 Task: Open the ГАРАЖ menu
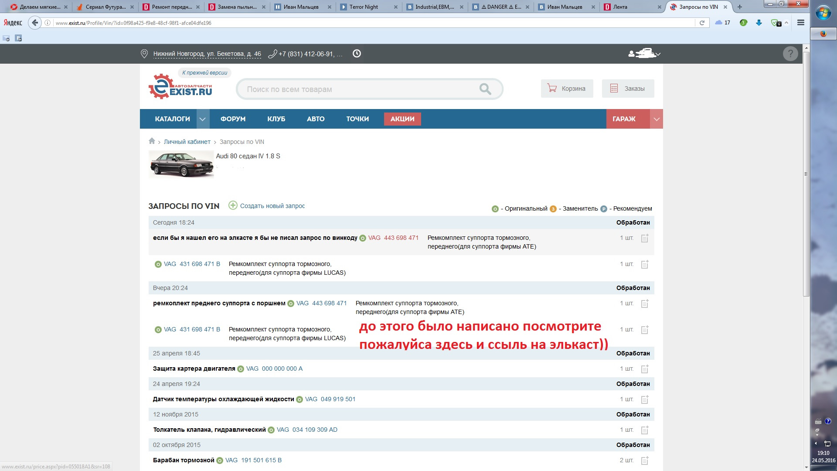(624, 119)
